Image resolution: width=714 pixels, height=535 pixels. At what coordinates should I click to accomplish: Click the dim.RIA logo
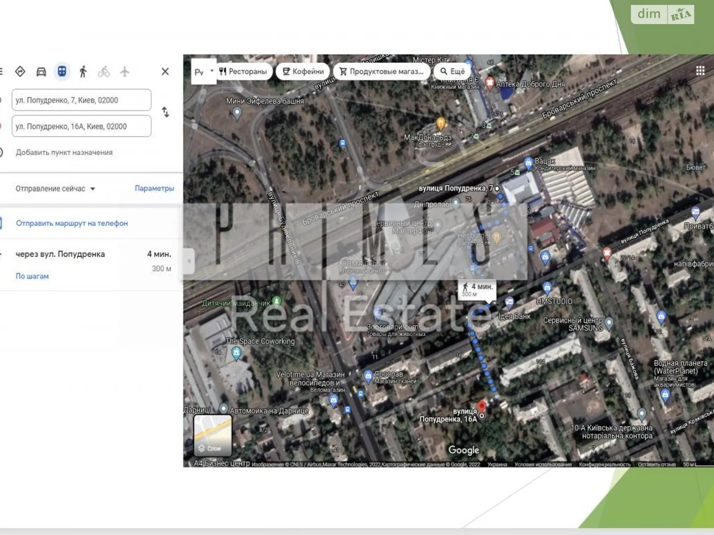pyautogui.click(x=663, y=14)
